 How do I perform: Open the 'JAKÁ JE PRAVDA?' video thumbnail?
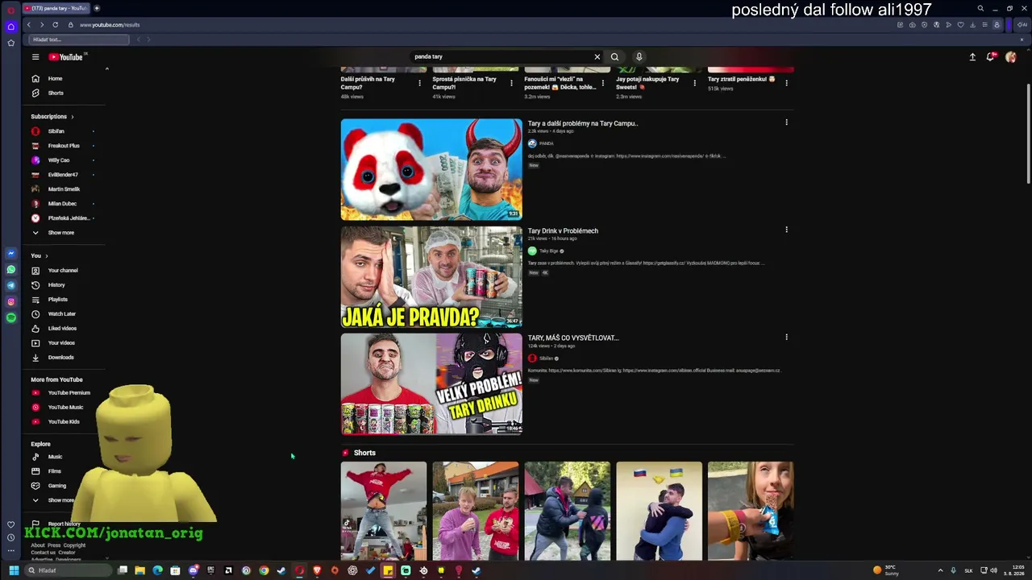pos(431,276)
